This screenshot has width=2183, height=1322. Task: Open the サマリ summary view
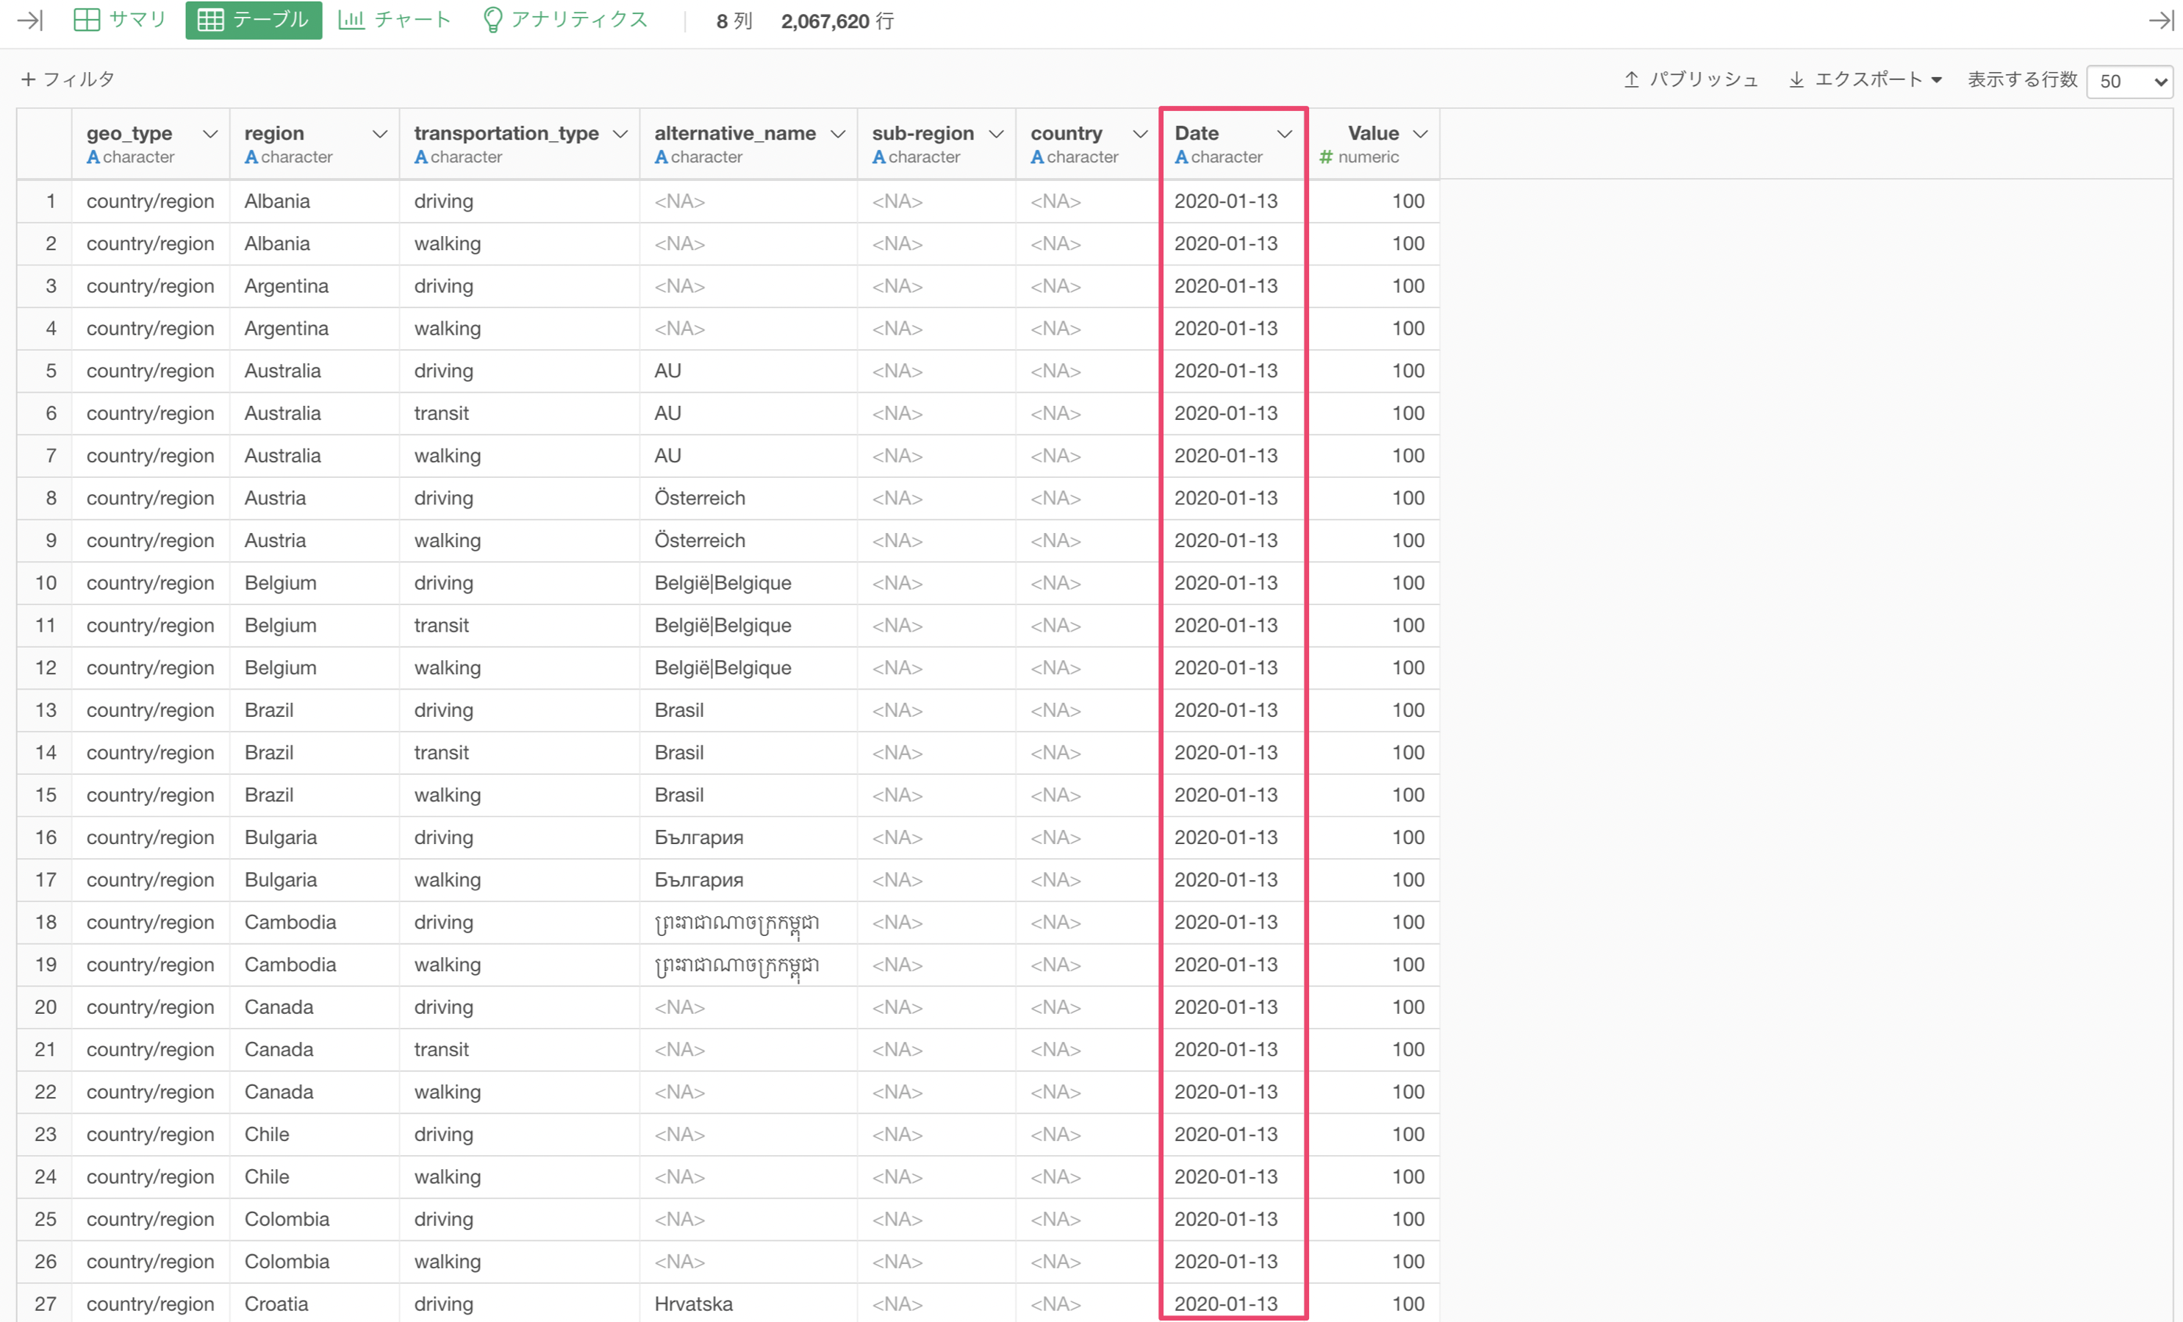click(120, 21)
